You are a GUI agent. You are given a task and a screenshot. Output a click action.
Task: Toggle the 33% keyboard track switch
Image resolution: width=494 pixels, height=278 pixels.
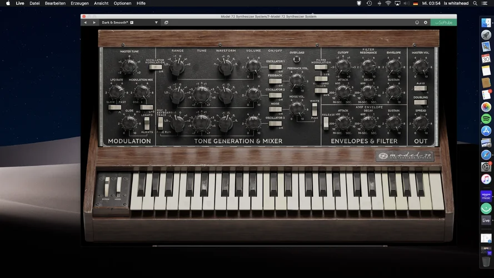(321, 79)
